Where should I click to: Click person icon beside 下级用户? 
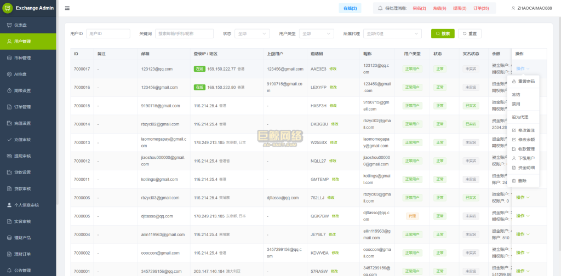514,158
